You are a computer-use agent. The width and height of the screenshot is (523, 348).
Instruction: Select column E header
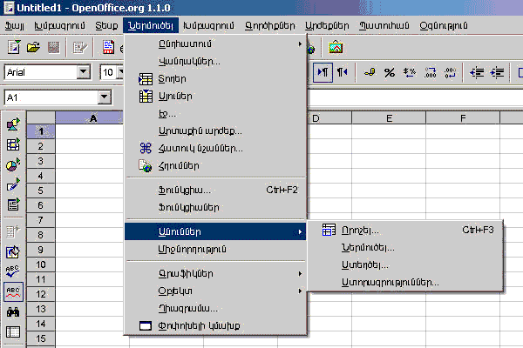389,118
